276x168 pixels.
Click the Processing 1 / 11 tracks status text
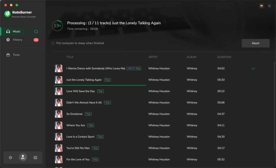tap(114, 23)
